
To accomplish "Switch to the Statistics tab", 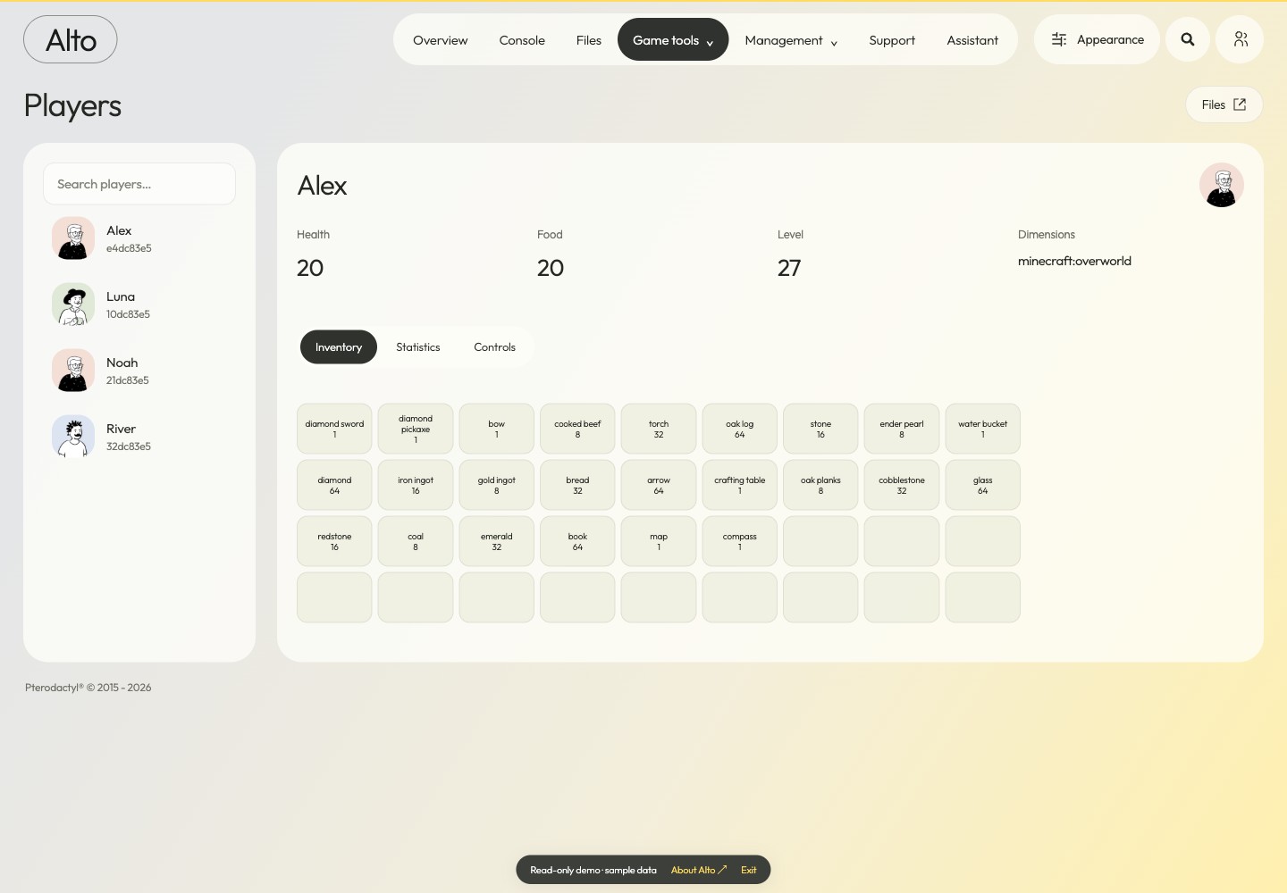I will pyautogui.click(x=418, y=347).
